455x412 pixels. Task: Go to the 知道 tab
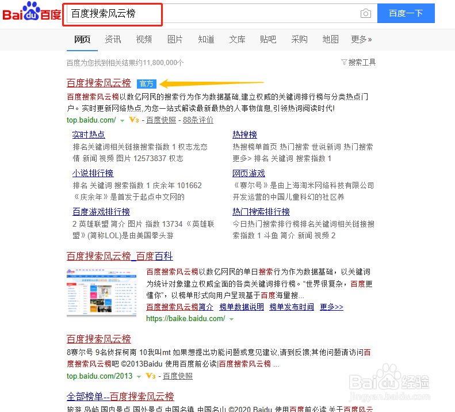[206, 39]
